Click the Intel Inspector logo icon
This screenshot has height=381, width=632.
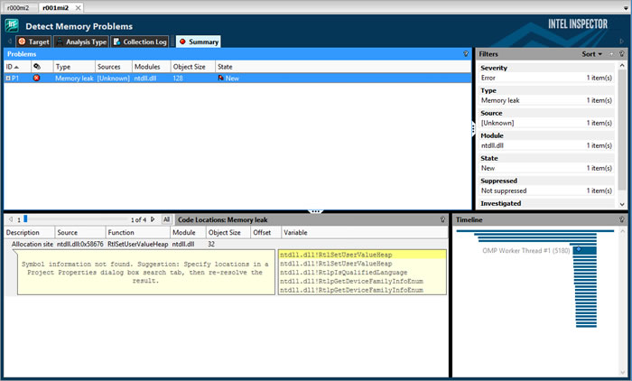click(x=13, y=26)
